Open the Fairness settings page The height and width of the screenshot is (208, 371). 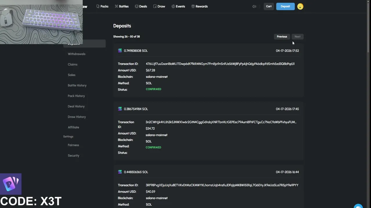(73, 145)
